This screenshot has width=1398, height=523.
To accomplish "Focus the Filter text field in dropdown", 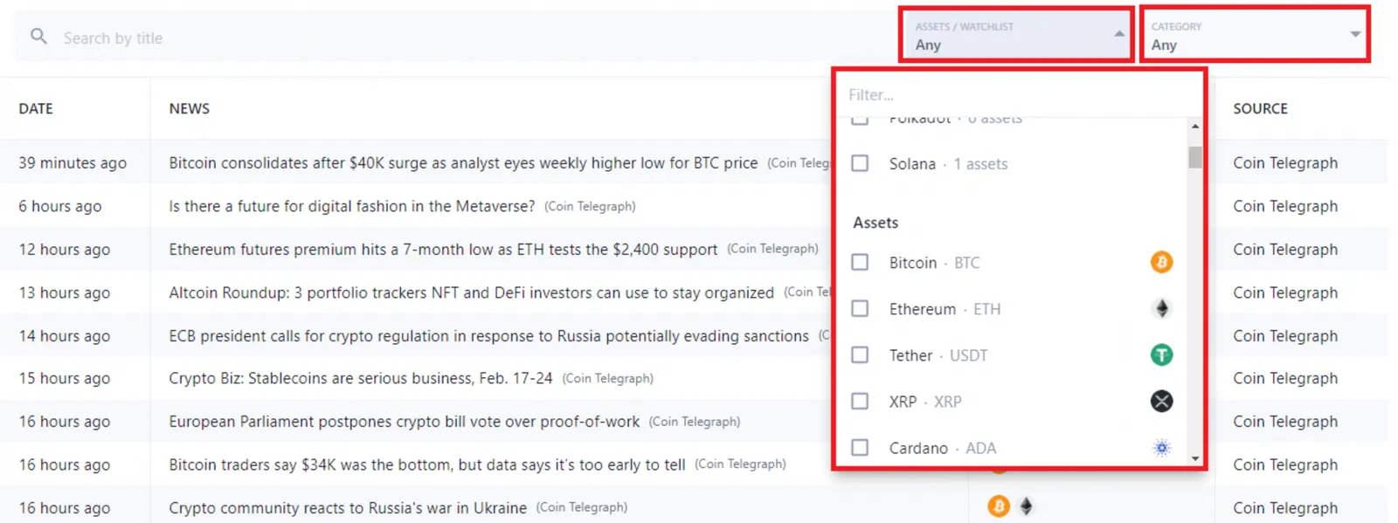I will [1019, 94].
